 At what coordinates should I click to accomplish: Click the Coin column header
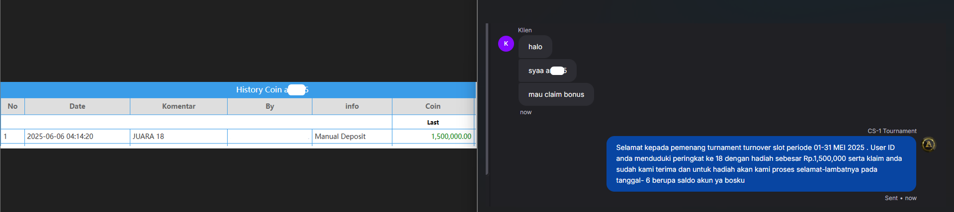point(433,106)
